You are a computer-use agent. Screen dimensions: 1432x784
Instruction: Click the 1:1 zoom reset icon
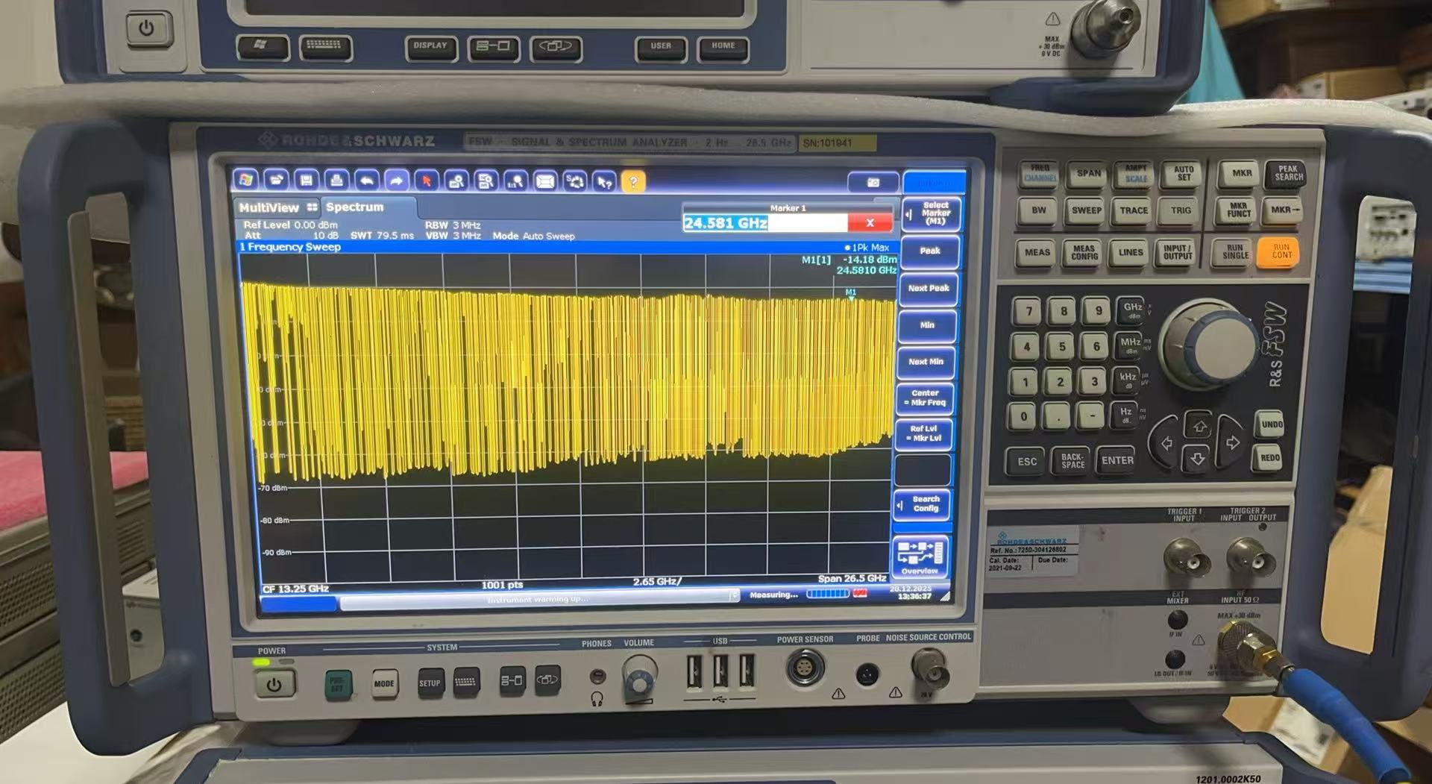click(x=515, y=181)
